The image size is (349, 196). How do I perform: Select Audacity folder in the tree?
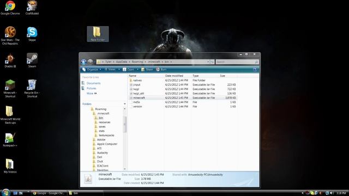tap(103, 152)
